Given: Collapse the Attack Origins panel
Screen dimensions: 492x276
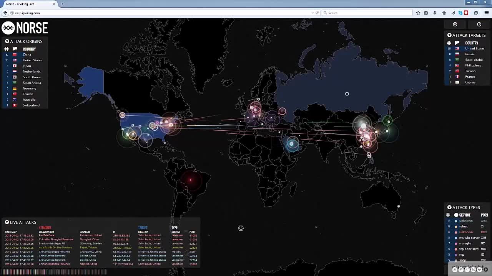Looking at the screenshot, I should coord(7,41).
